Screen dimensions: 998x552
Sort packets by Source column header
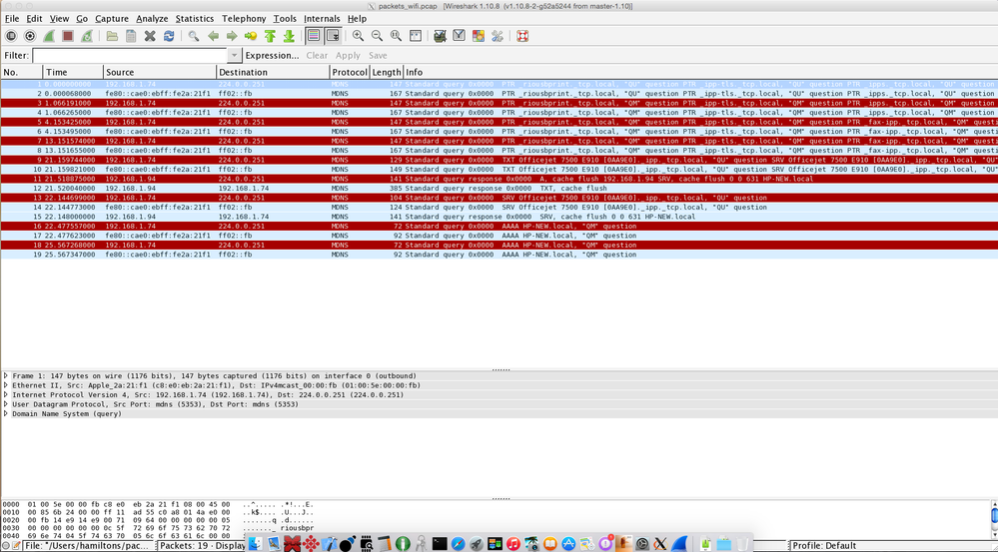(160, 73)
